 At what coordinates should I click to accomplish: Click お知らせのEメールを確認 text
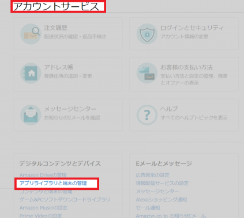click(72, 117)
